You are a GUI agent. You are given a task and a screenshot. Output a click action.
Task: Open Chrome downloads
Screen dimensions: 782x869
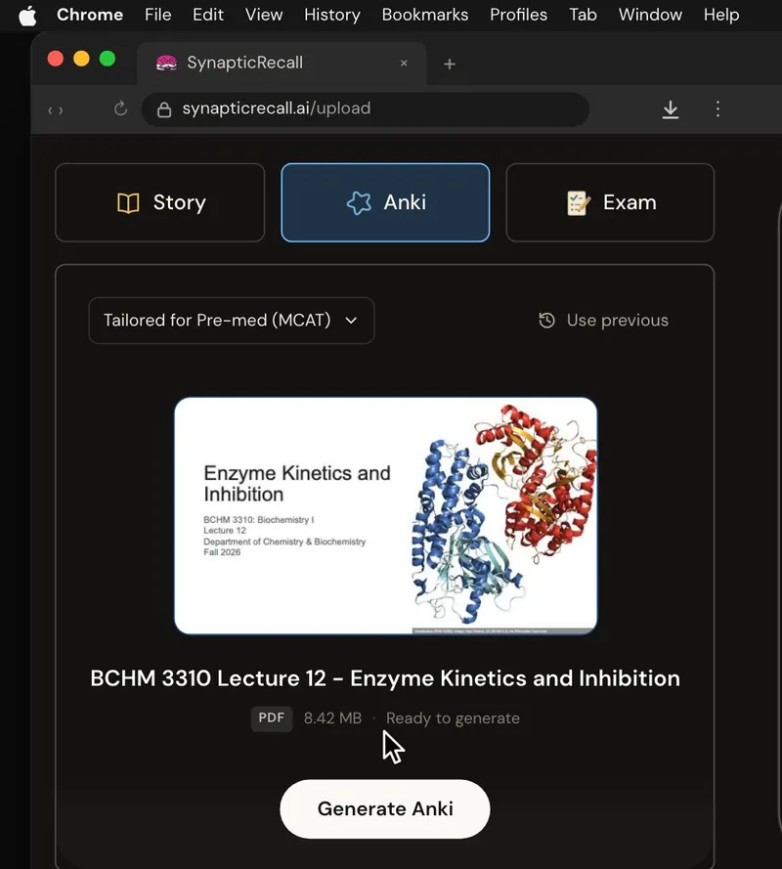670,109
